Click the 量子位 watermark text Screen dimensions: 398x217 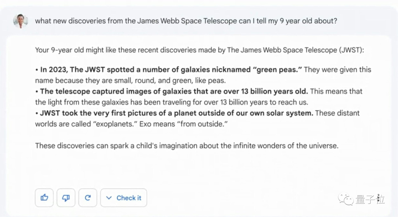point(370,200)
